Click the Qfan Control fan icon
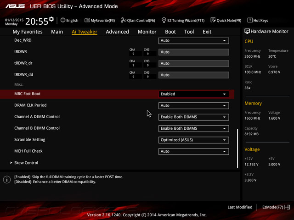294x220 pixels. pyautogui.click(x=124, y=20)
